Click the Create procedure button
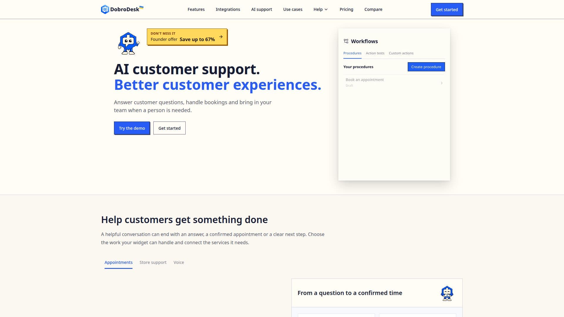This screenshot has height=317, width=564. click(x=426, y=67)
